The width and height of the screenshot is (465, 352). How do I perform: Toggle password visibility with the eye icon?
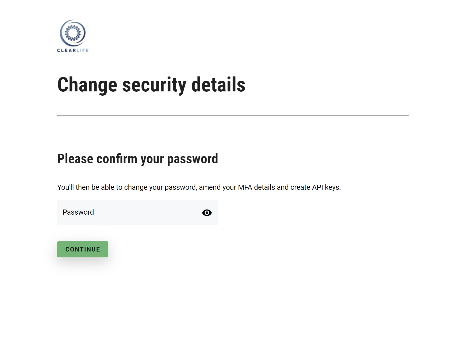click(x=207, y=213)
